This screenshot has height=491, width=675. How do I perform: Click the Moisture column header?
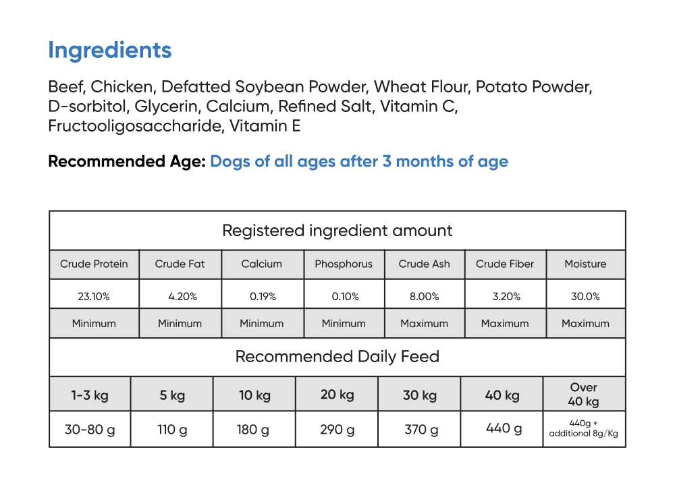585,264
